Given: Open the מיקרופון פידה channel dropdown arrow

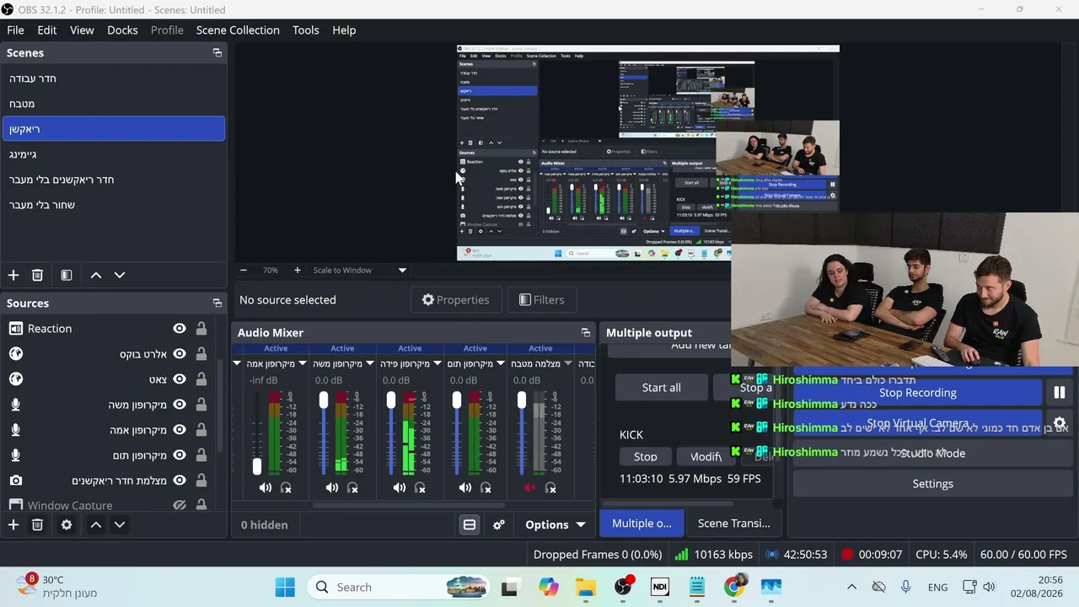Looking at the screenshot, I should (437, 363).
